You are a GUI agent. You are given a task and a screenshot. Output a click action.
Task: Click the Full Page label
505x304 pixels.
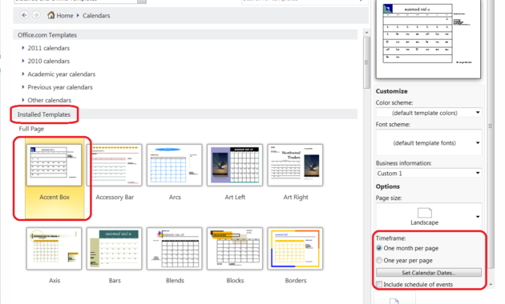(x=31, y=129)
